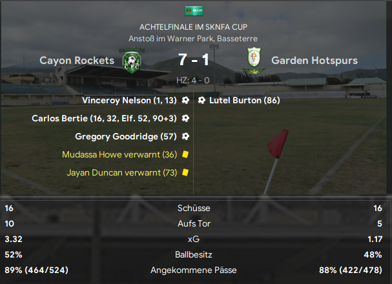Open the Garden Hotspurs club crest
The width and height of the screenshot is (392, 284).
click(x=254, y=61)
